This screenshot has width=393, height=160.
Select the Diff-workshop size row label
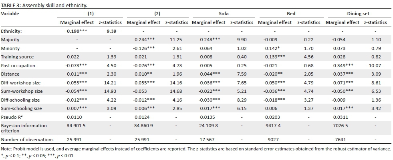[x=21, y=82]
